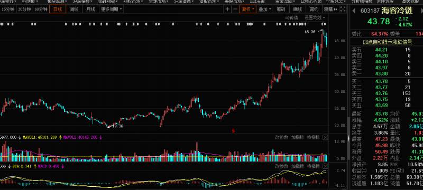Click the 涨停 limit-up value 50.49
The image size is (423, 190).
[381, 152]
